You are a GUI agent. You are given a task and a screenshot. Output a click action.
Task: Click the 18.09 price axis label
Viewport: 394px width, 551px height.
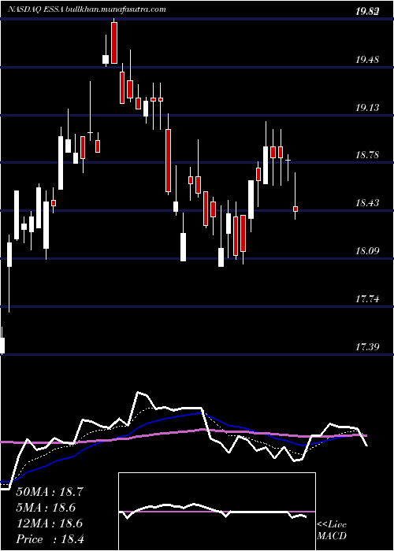tap(368, 251)
